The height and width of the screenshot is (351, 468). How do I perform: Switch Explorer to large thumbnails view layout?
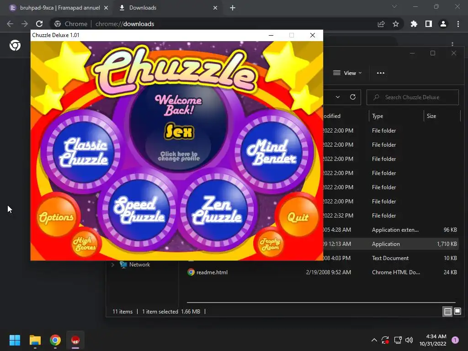pyautogui.click(x=457, y=312)
